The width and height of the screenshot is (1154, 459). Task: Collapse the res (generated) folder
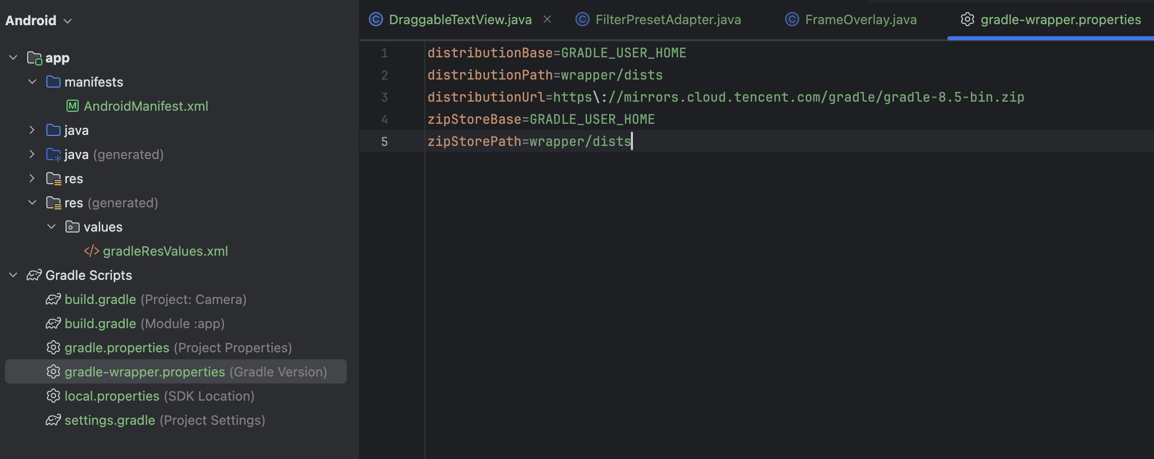click(x=32, y=203)
